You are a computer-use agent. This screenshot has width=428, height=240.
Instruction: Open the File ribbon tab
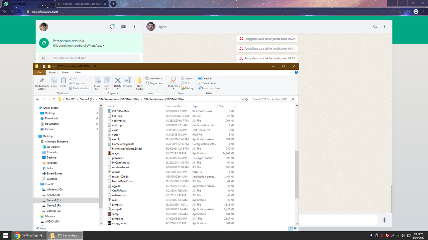pyautogui.click(x=39, y=72)
